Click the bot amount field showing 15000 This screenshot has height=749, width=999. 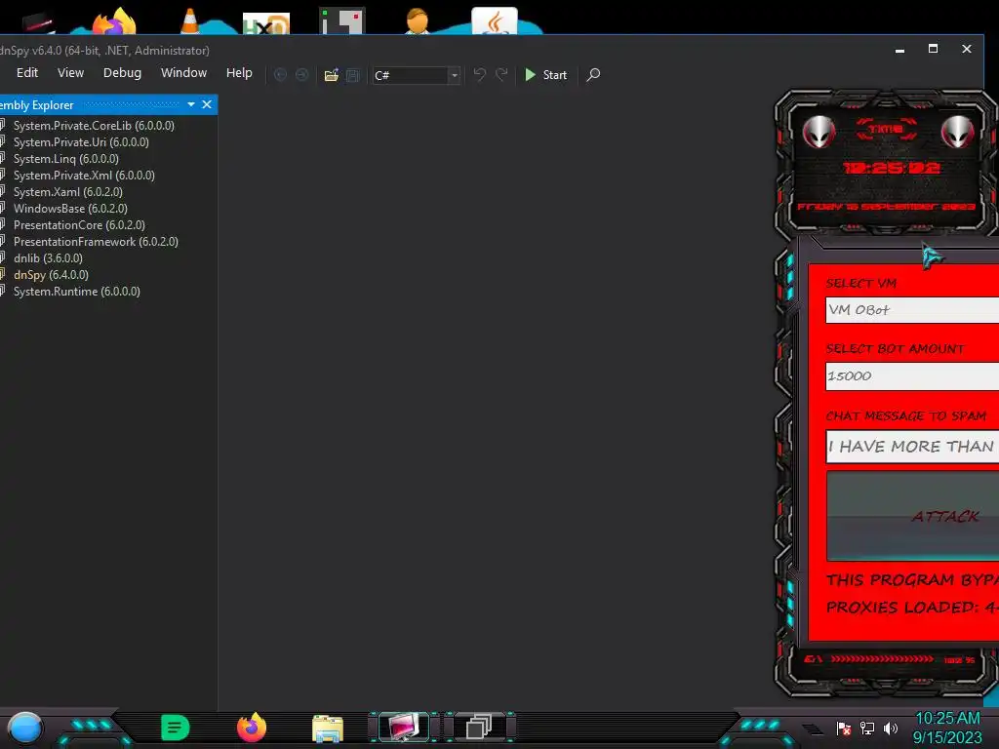pos(912,375)
